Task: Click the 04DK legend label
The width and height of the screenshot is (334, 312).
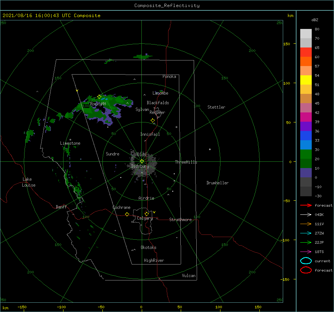Action: (x=319, y=215)
